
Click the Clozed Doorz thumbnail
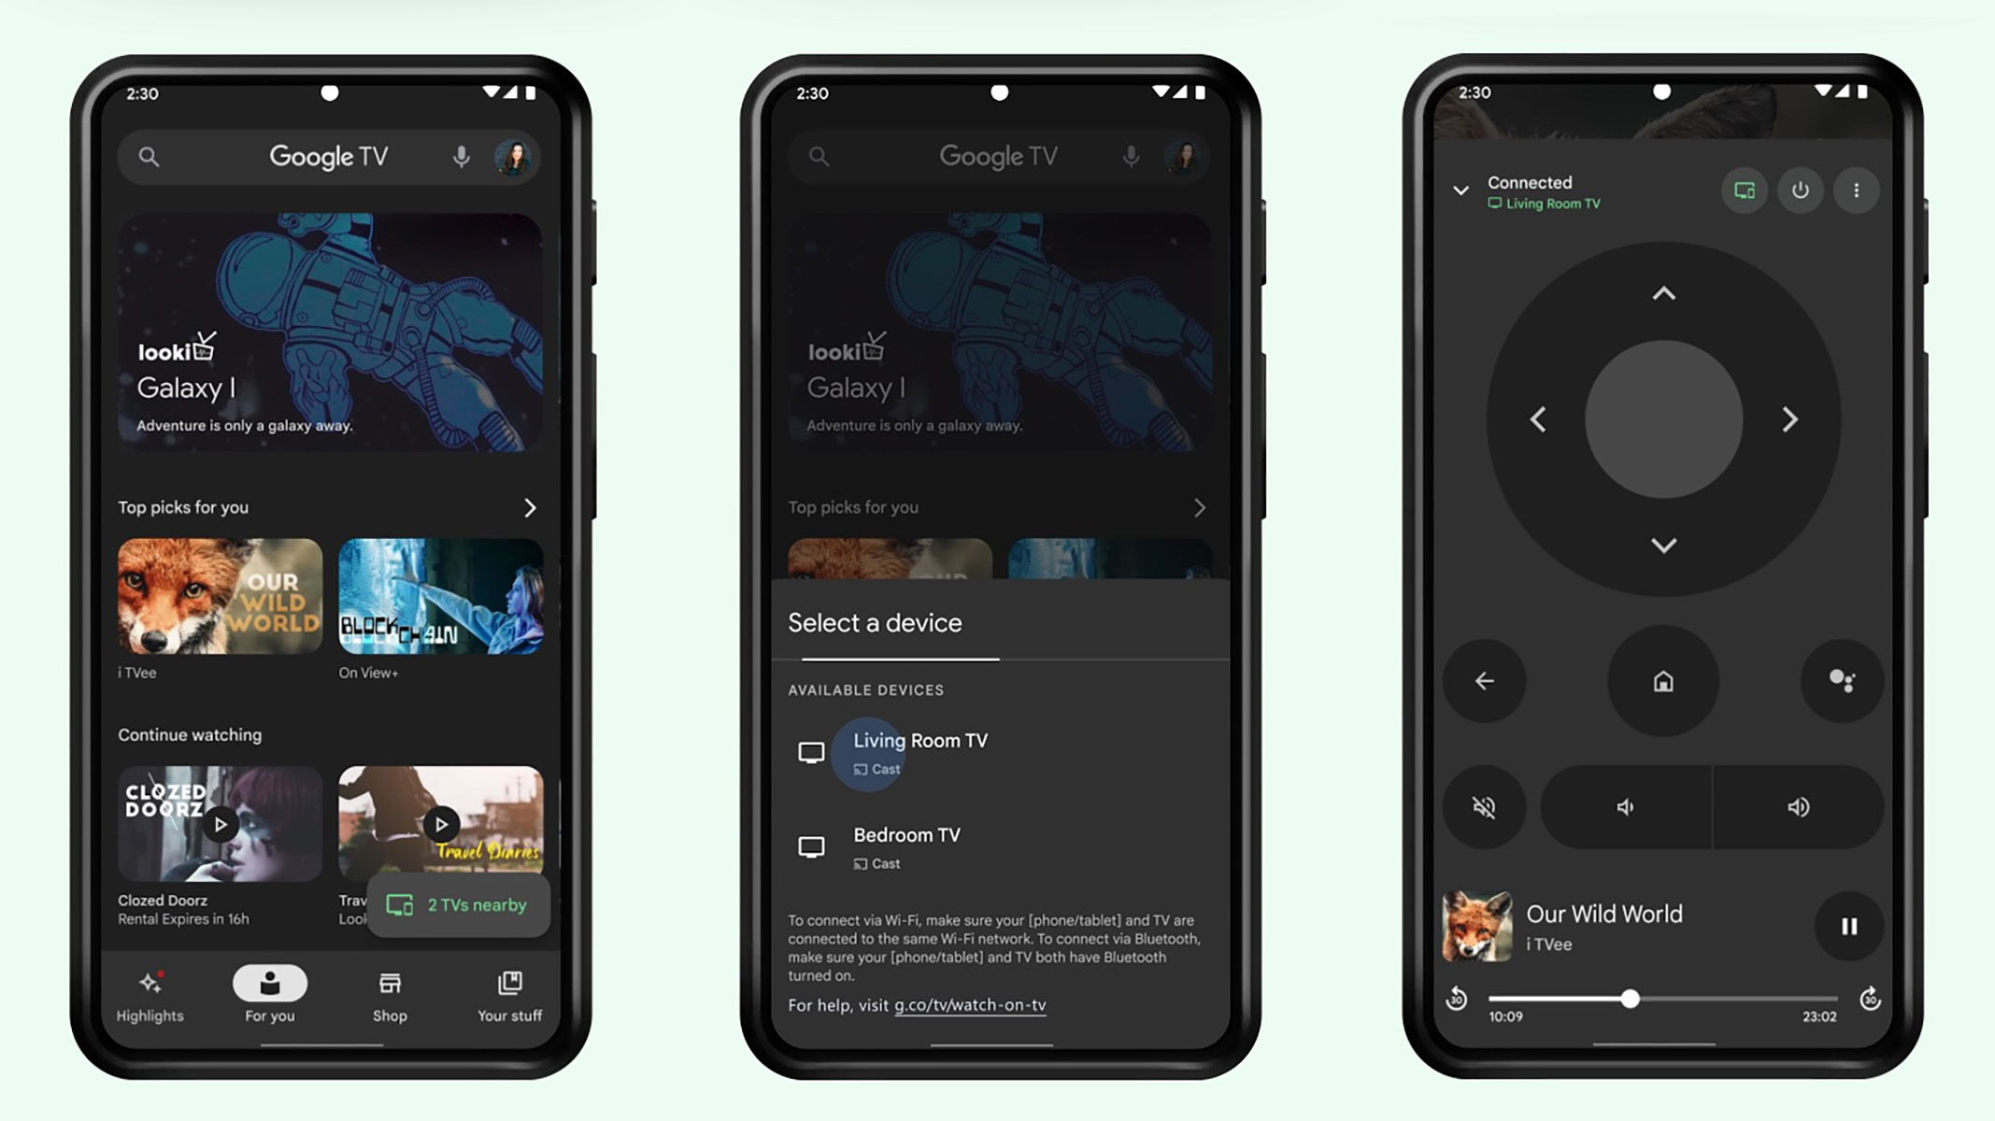(x=218, y=824)
